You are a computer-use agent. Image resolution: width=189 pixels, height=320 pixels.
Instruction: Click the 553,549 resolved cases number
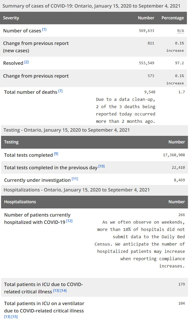tap(147, 63)
